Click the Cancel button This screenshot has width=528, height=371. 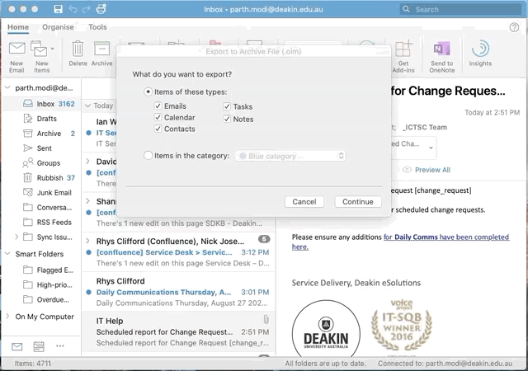pos(304,202)
